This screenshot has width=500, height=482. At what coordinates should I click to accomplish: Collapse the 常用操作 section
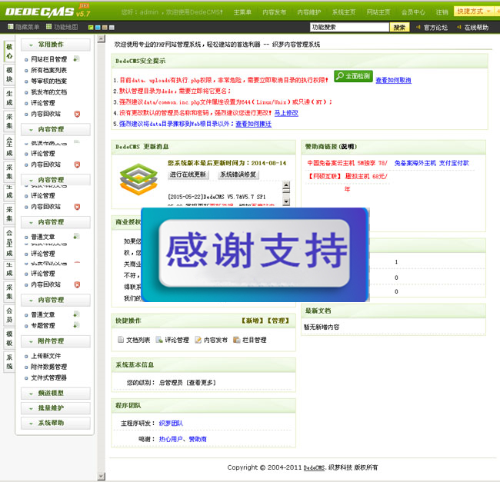point(55,45)
